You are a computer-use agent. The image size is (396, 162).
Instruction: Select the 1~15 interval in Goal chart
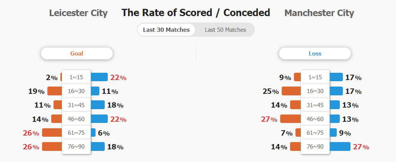pos(76,77)
